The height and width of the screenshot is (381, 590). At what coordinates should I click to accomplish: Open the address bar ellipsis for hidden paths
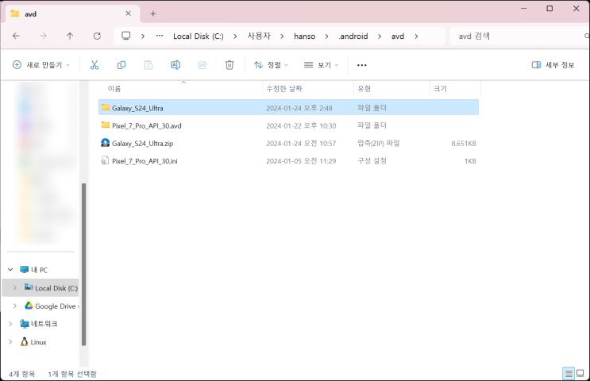point(160,36)
